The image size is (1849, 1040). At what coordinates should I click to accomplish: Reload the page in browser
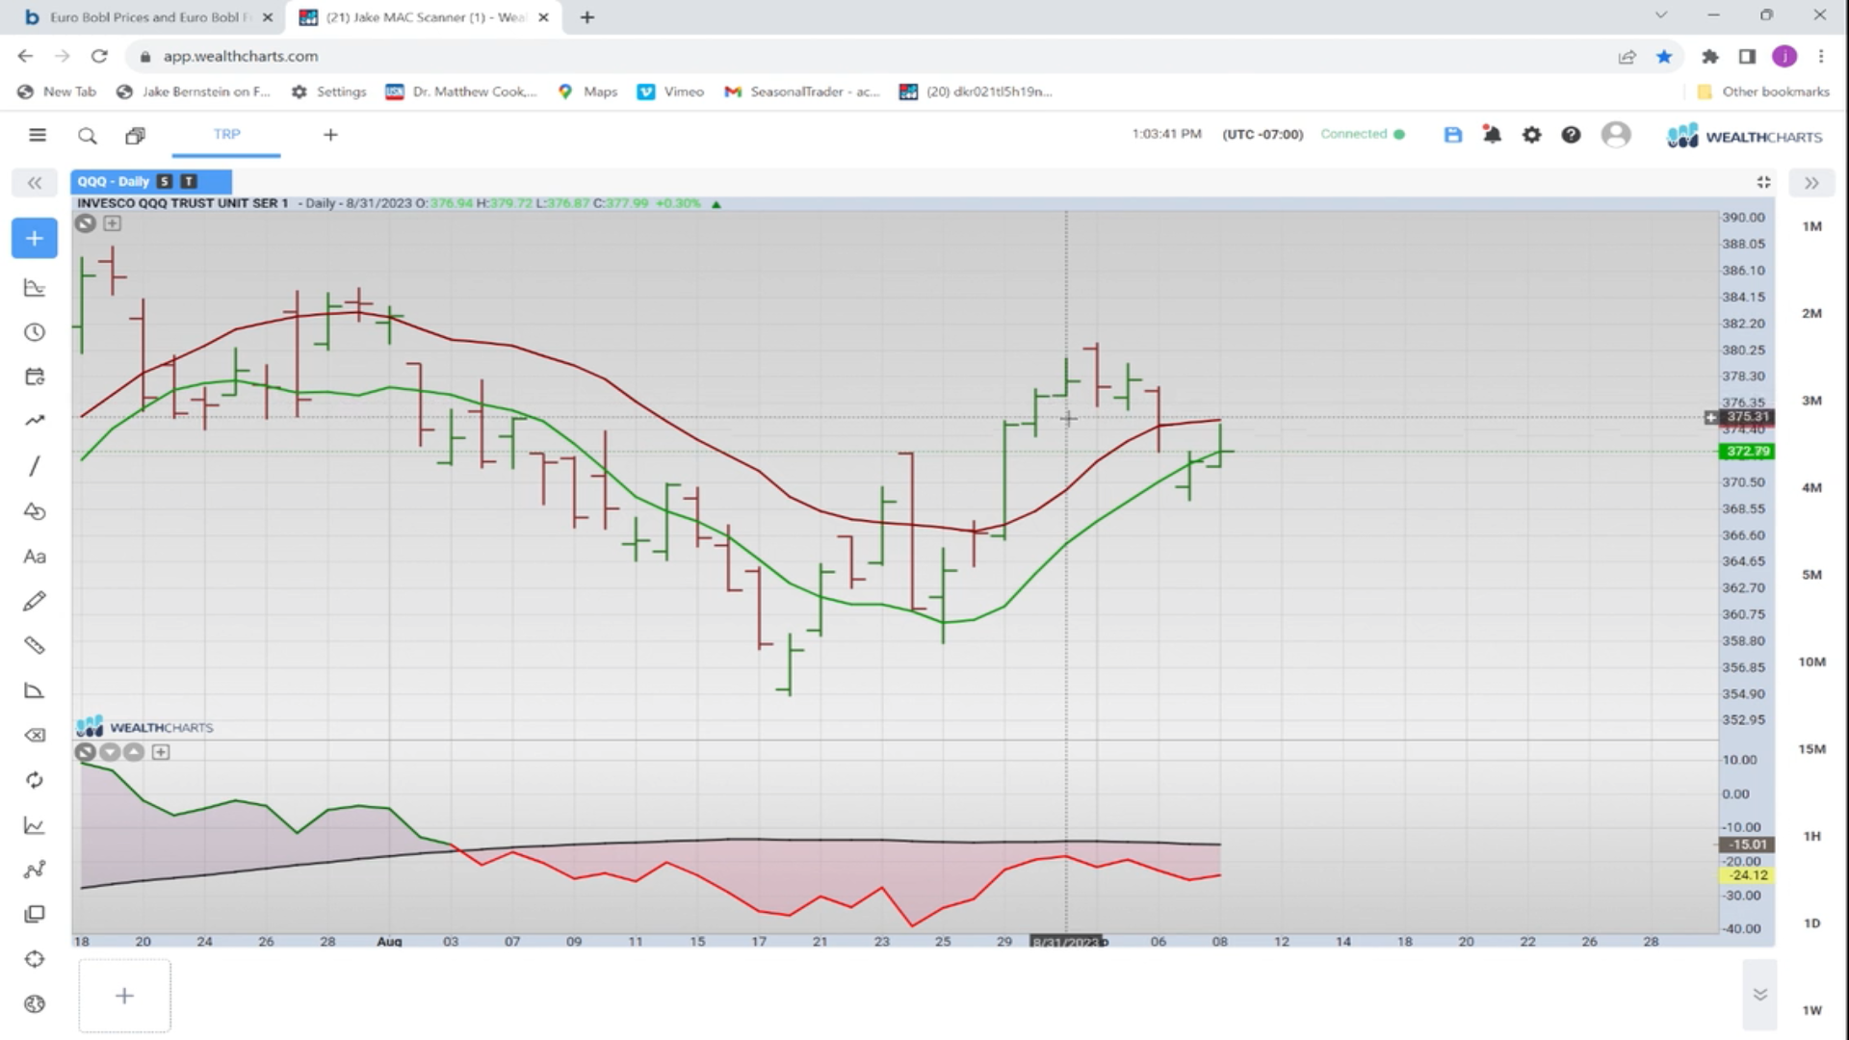point(99,56)
